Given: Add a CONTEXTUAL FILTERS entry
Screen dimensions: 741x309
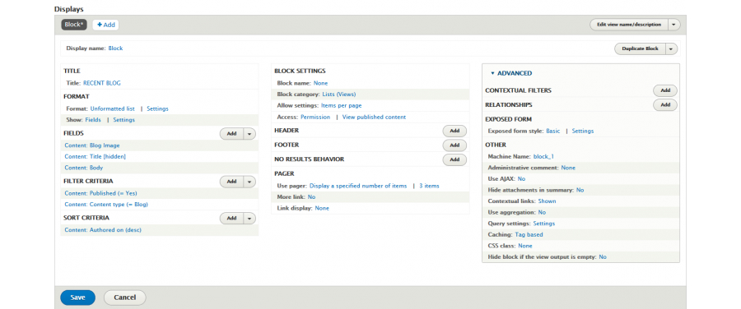Looking at the screenshot, I should [x=665, y=90].
